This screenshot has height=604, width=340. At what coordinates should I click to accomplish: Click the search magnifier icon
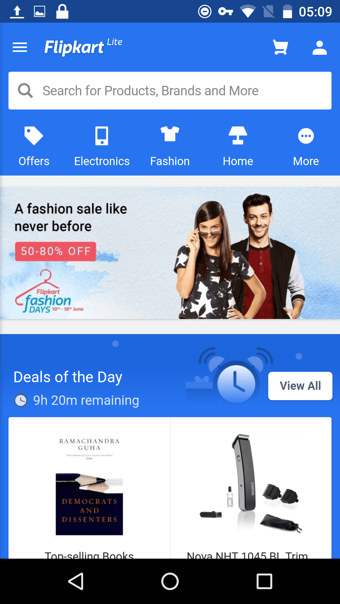coord(25,91)
